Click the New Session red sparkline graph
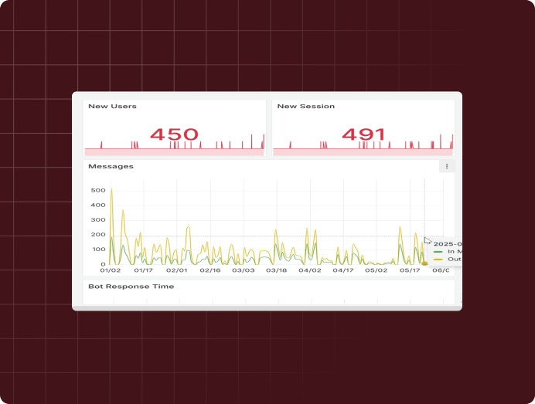Viewport: 535px width, 404px height. pyautogui.click(x=363, y=146)
